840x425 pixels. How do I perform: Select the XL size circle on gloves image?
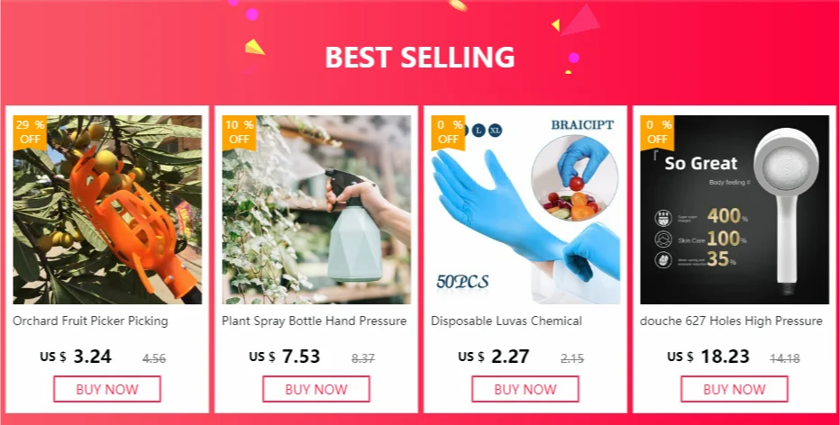pos(495,130)
